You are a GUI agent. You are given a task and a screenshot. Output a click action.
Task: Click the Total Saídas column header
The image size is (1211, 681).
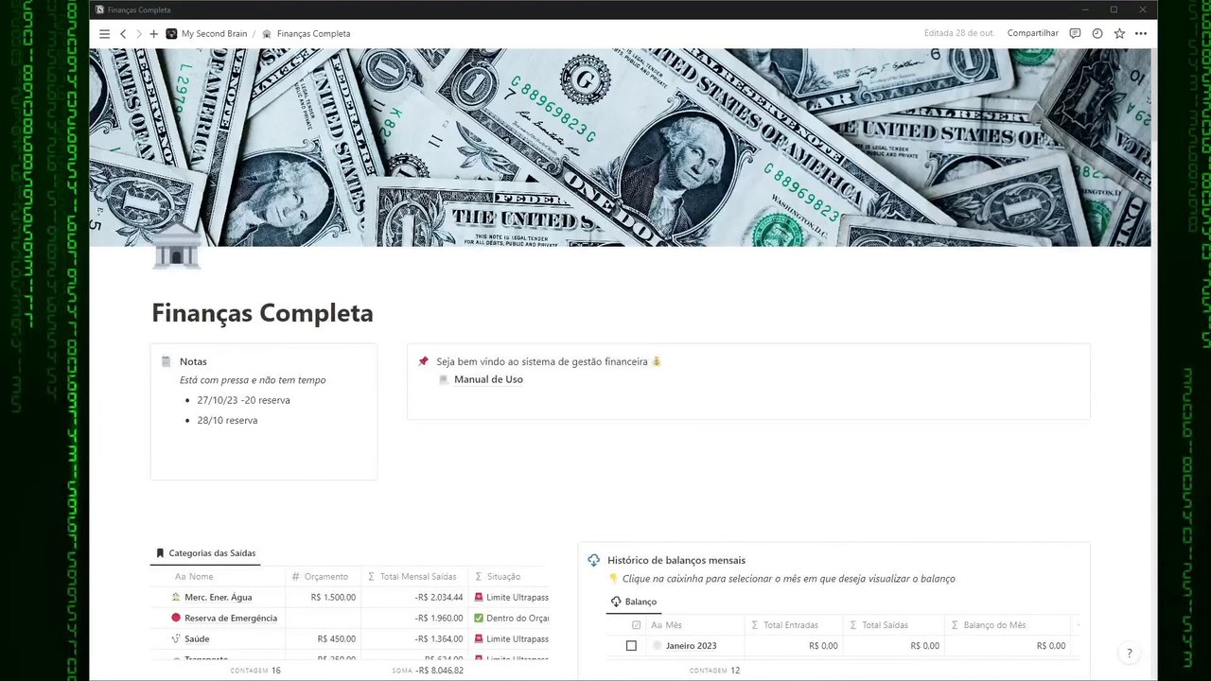[x=879, y=625]
